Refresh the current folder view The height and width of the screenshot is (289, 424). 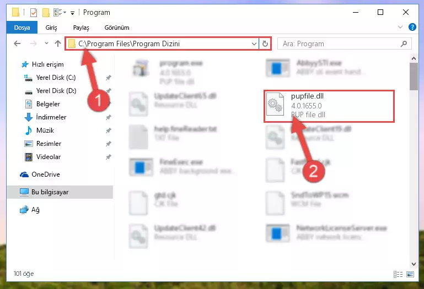[x=265, y=43]
